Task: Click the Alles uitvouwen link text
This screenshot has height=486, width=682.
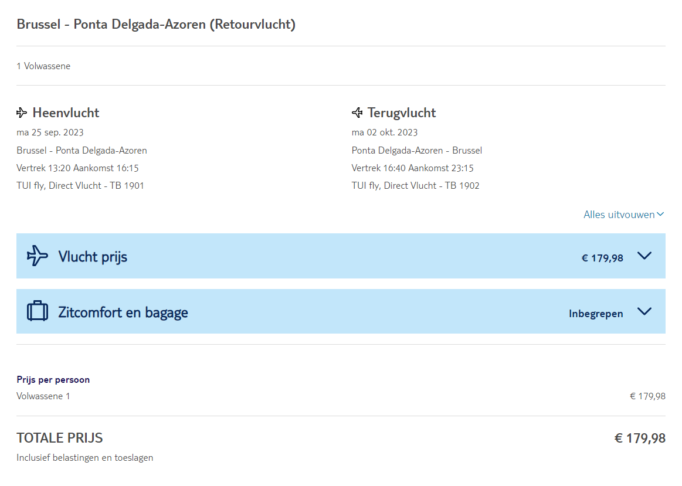Action: point(619,215)
